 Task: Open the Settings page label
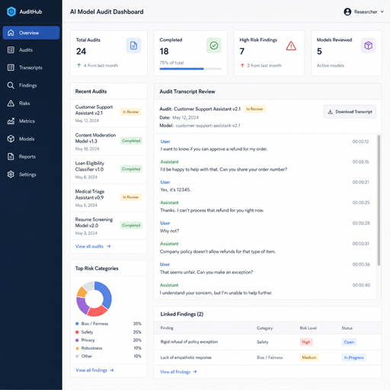[x=27, y=174]
